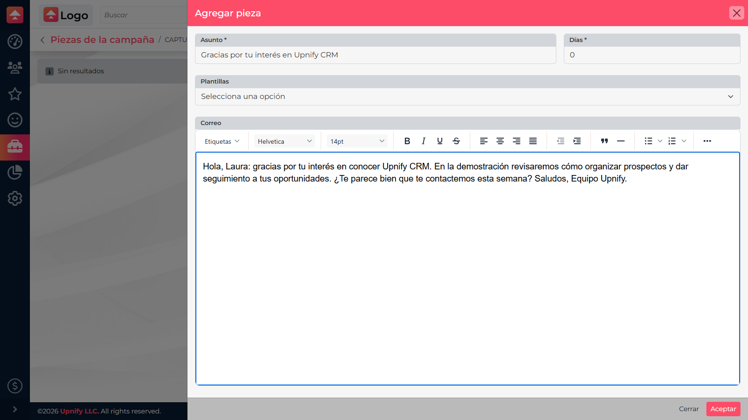This screenshot has height=420, width=748.
Task: Decrease indent of the paragraph
Action: point(561,141)
